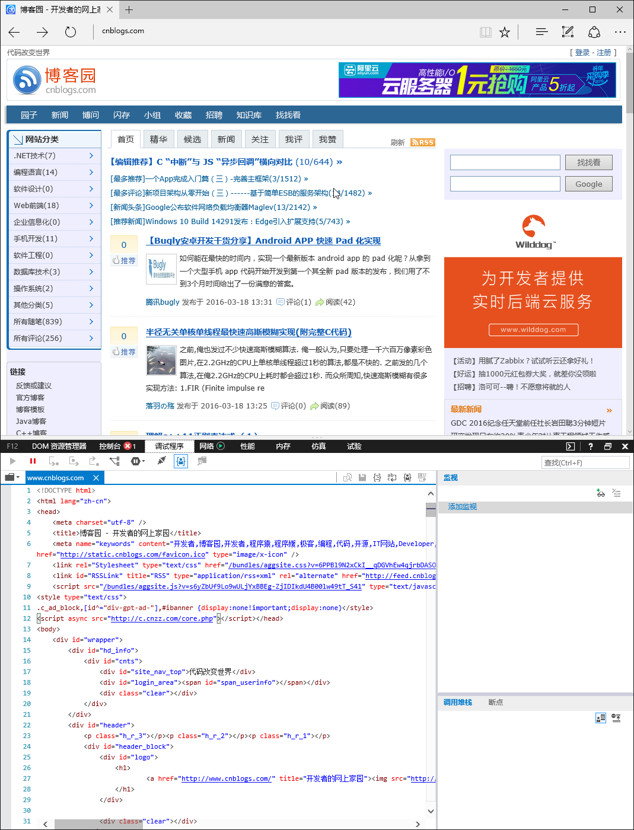This screenshot has height=830, width=634.
Task: Click the red Break pause icon
Action: (x=33, y=461)
